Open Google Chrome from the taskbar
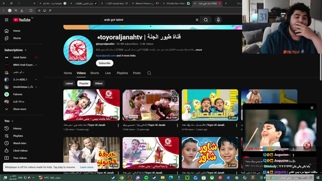This screenshot has height=181, width=322. point(122,178)
